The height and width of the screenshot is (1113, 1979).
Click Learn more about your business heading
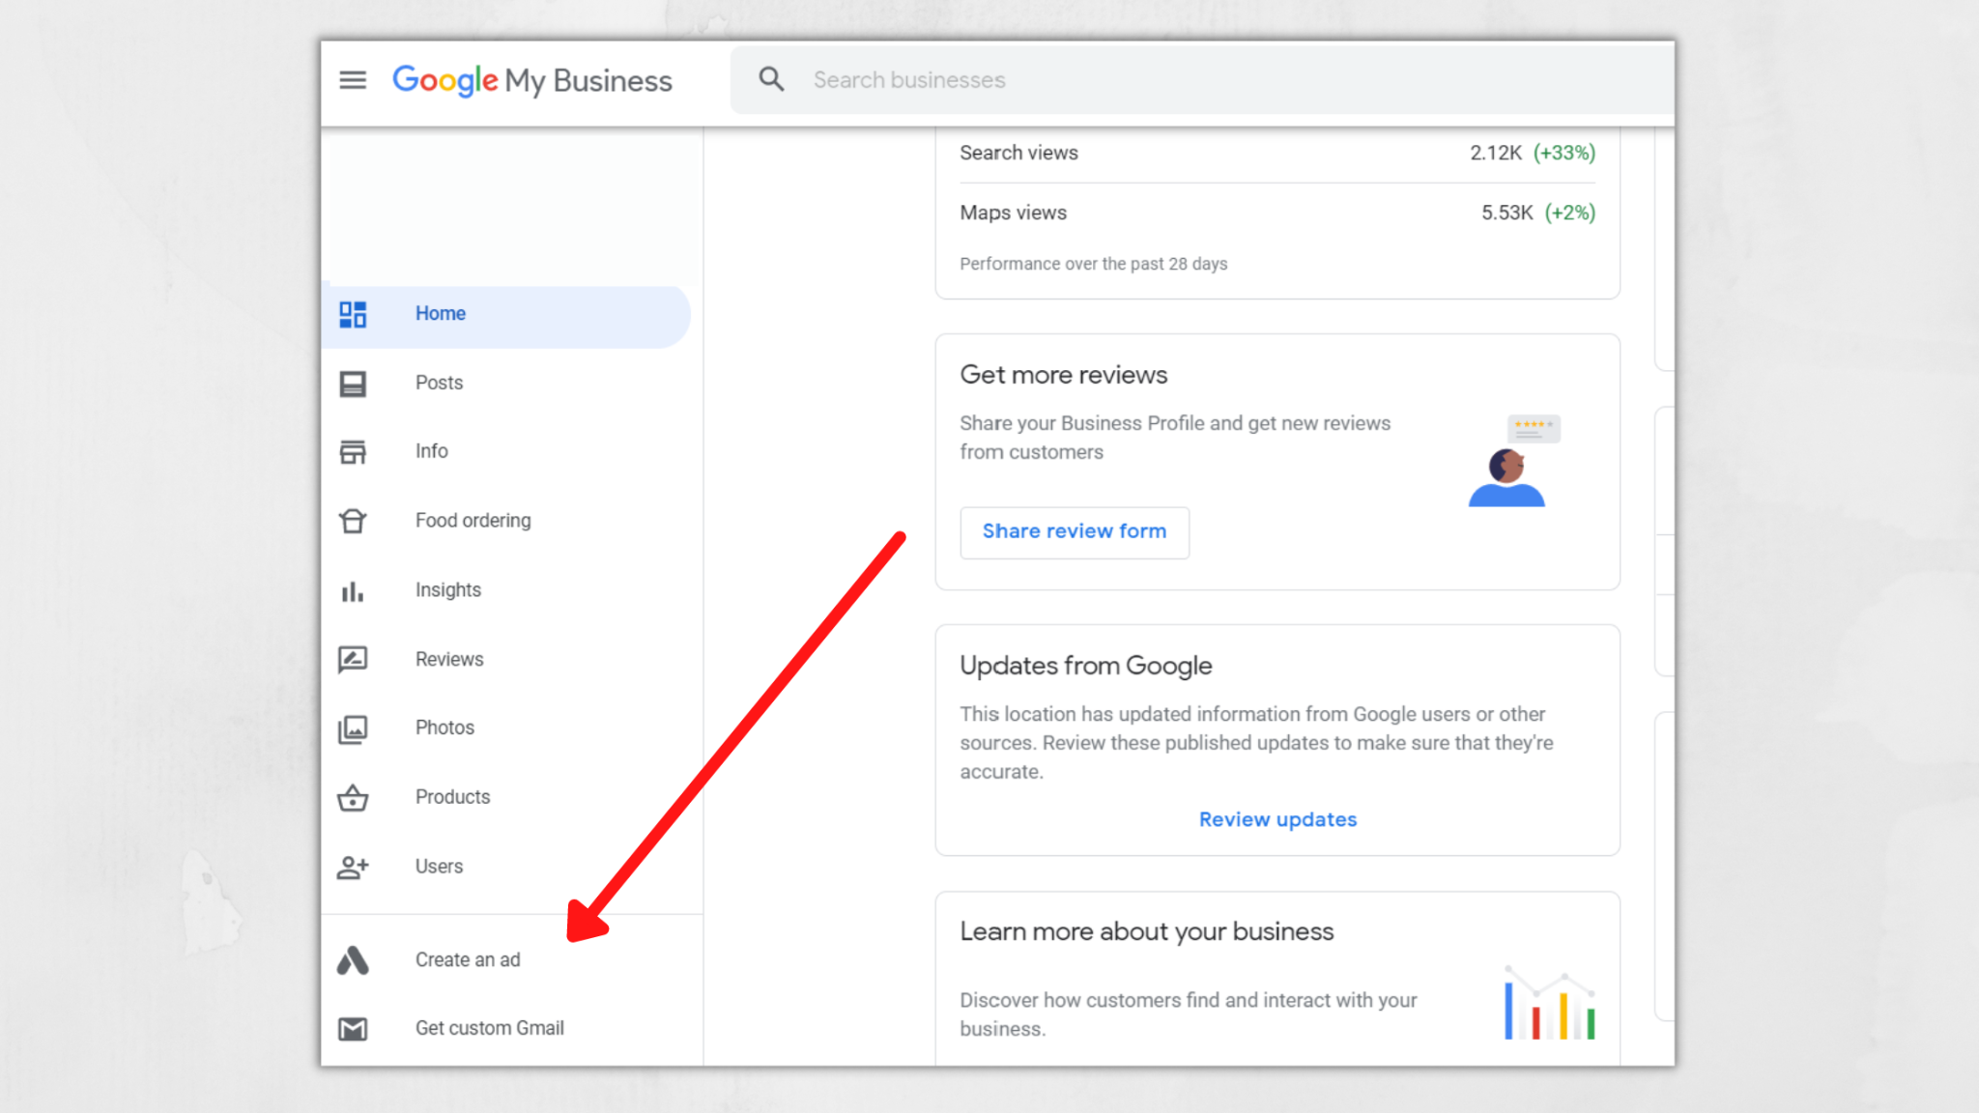tap(1147, 932)
